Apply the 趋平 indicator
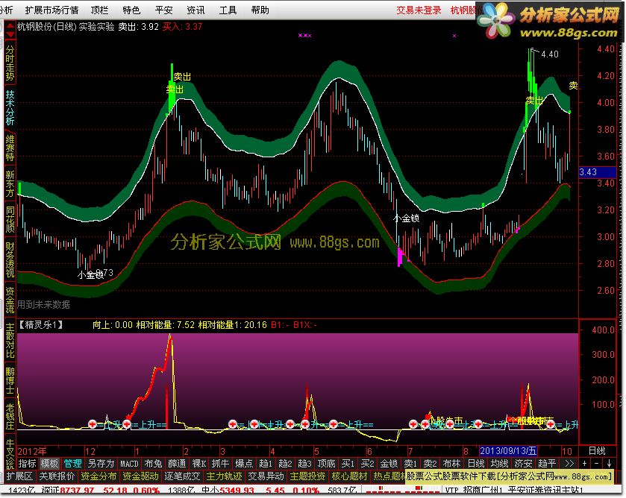Image resolution: width=626 pixels, height=498 pixels. pyautogui.click(x=547, y=463)
